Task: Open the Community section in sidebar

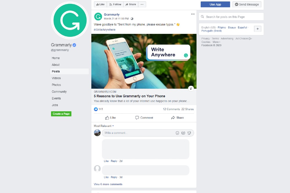Action: (59, 92)
